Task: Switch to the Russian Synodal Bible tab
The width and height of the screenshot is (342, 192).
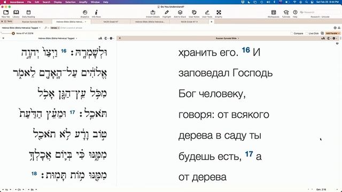Action: tap(32, 22)
